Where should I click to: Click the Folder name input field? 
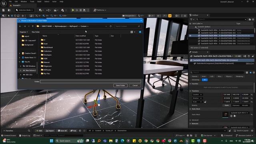point(90,82)
